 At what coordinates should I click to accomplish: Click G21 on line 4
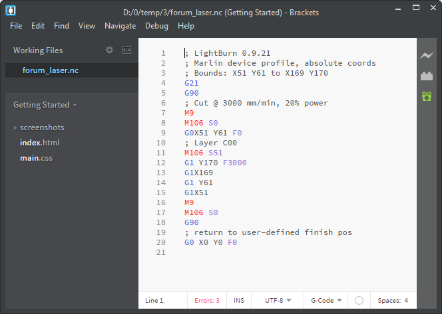tap(192, 83)
